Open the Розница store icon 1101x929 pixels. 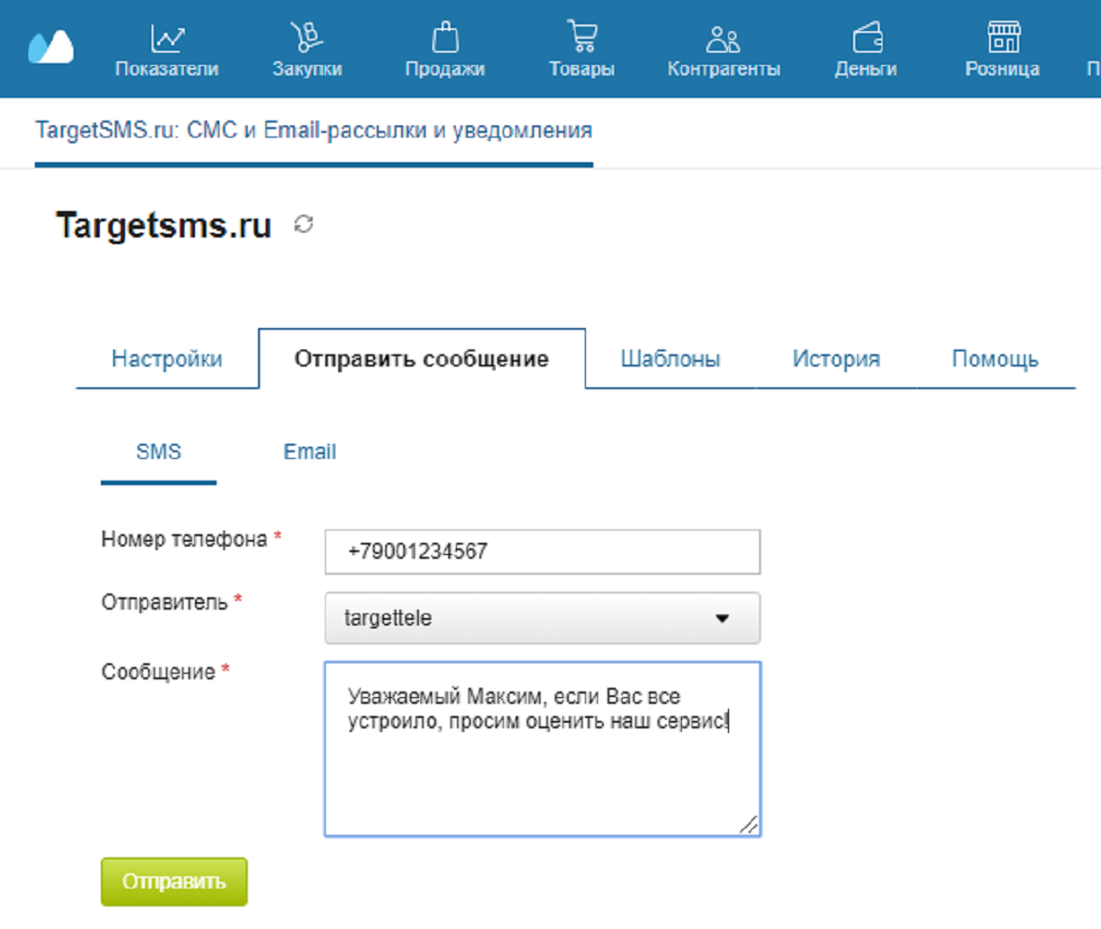point(1004,37)
